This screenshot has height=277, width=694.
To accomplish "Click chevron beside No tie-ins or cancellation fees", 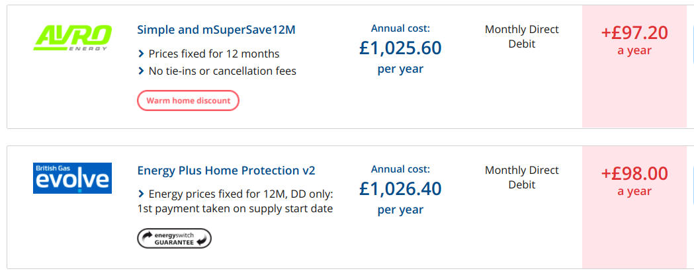I will 141,71.
